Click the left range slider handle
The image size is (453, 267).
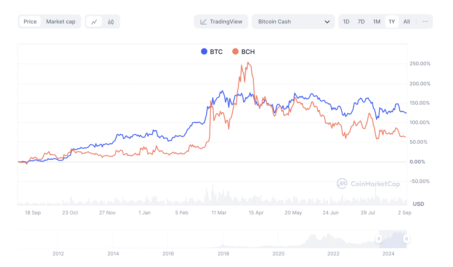pyautogui.click(x=379, y=239)
